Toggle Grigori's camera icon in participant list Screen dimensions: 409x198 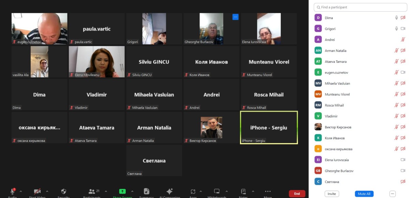point(403,29)
